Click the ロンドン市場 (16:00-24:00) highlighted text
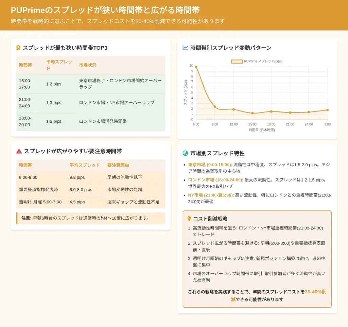The image size is (348, 327). [x=215, y=180]
